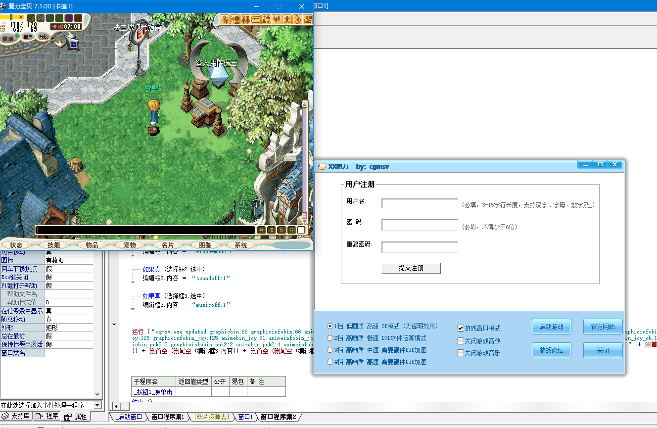Switch to the 窗口程序集1 editor tab

point(168,417)
